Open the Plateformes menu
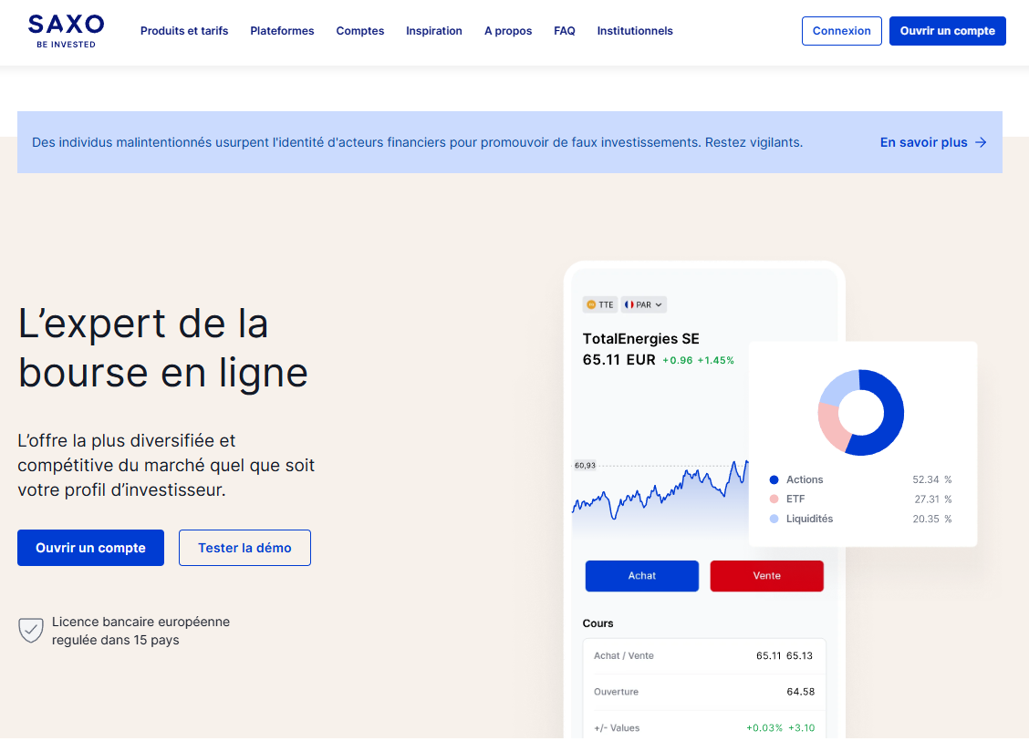This screenshot has width=1029, height=741. [282, 31]
